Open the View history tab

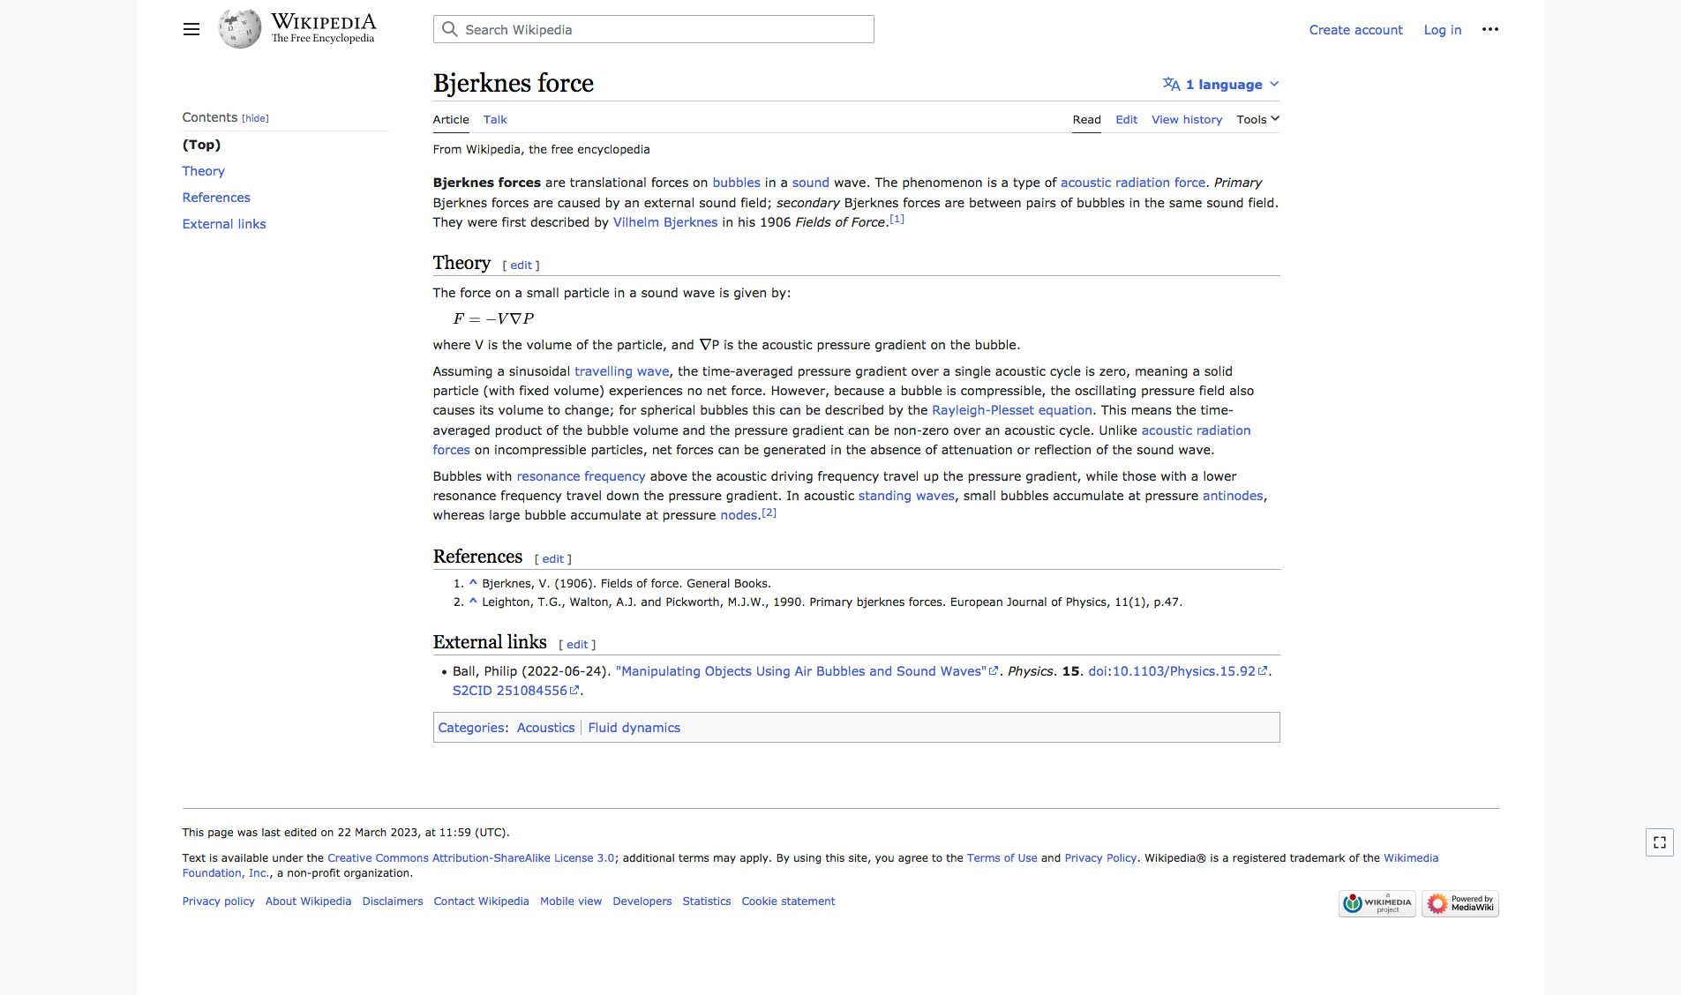pos(1186,120)
